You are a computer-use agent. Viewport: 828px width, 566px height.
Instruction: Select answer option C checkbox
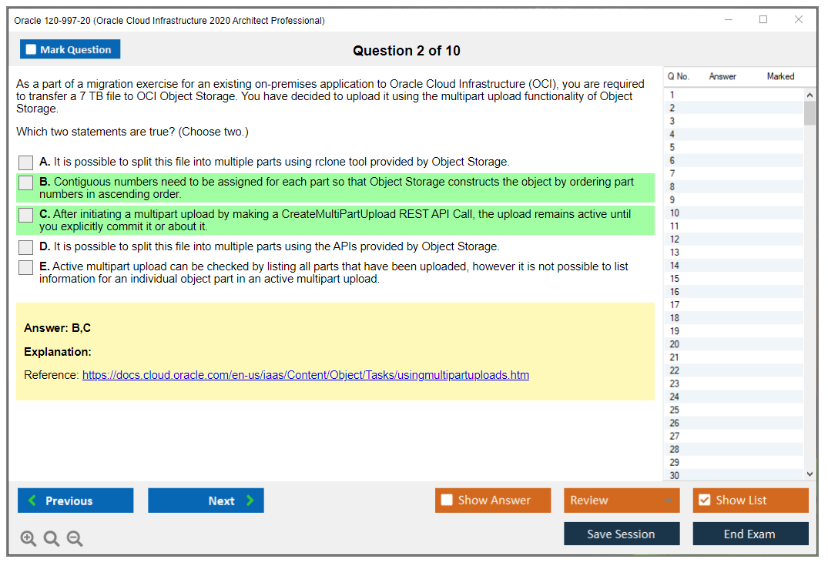[25, 215]
